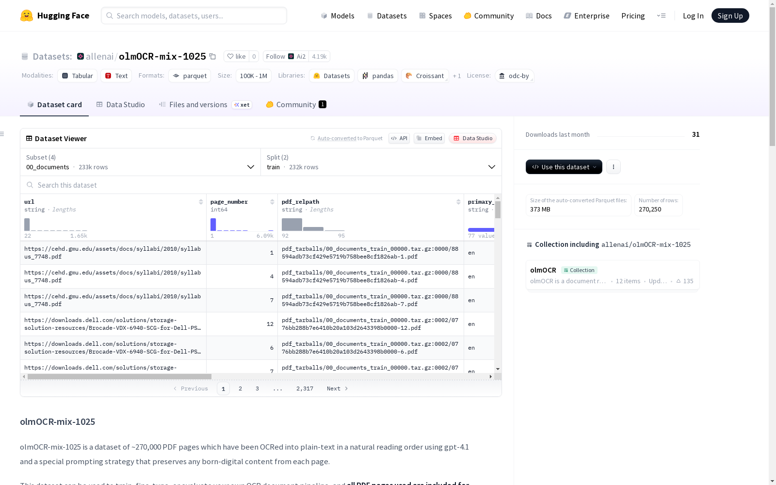Expand the Split train dropdown
Screen dimensions: 776x485
pyautogui.click(x=381, y=162)
